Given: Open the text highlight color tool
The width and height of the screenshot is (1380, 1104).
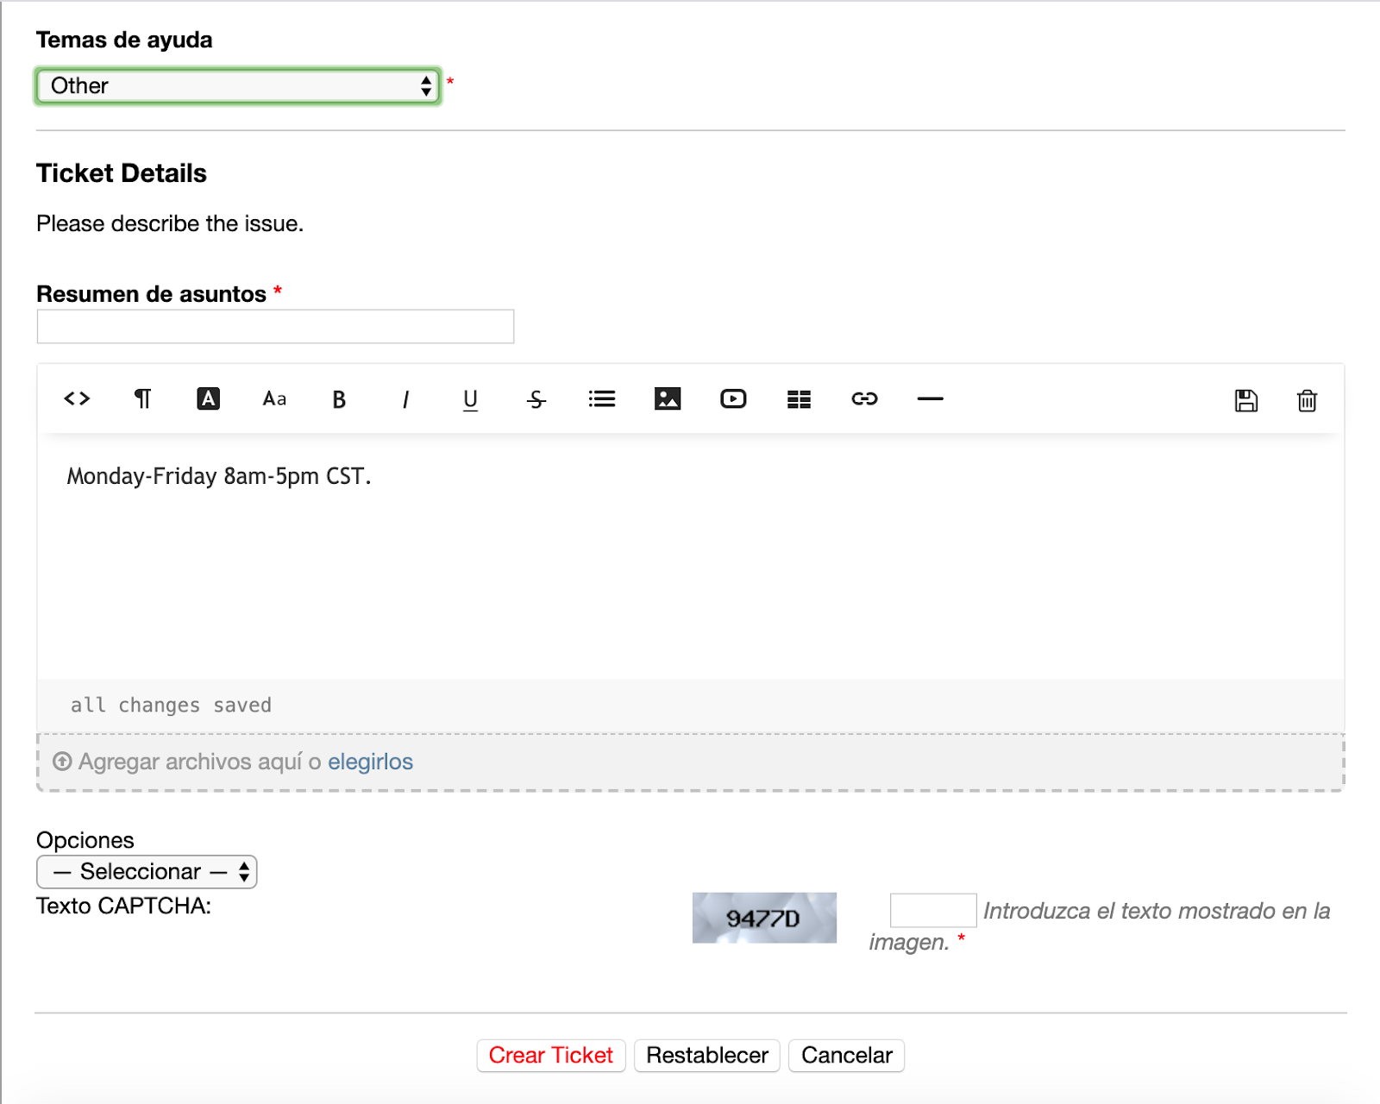Looking at the screenshot, I should click(x=208, y=398).
